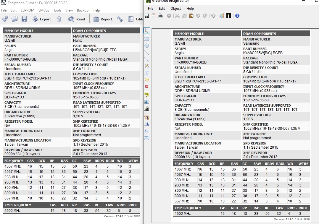Select the Draw line tool

click(147, 52)
